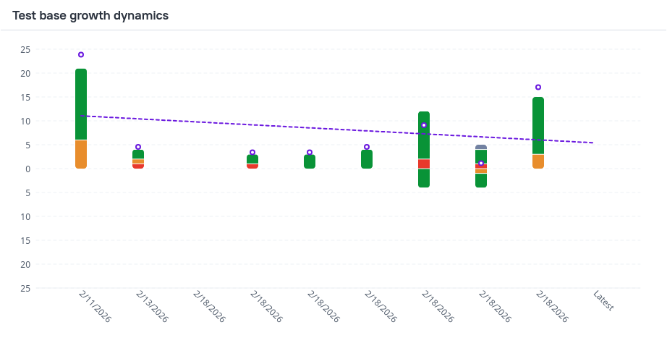This screenshot has width=667, height=343.
Task: Click the topmost 25 label on the y-axis
Action: click(x=25, y=50)
